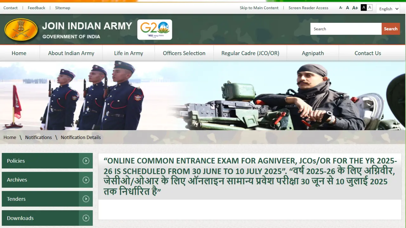Open Policies via its circular arrow icon

pyautogui.click(x=86, y=161)
